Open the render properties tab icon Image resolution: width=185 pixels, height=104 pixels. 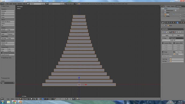166,23
